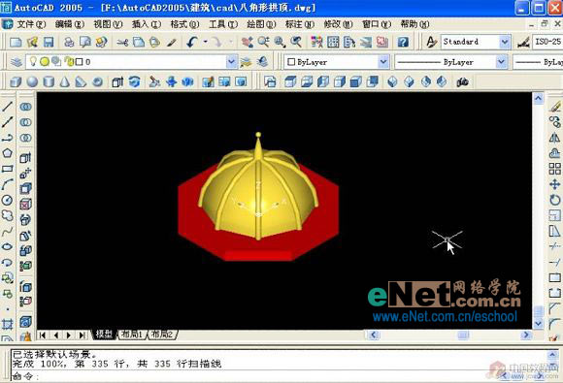The width and height of the screenshot is (563, 383).
Task: Click the Move modify tool
Action: pos(554,184)
